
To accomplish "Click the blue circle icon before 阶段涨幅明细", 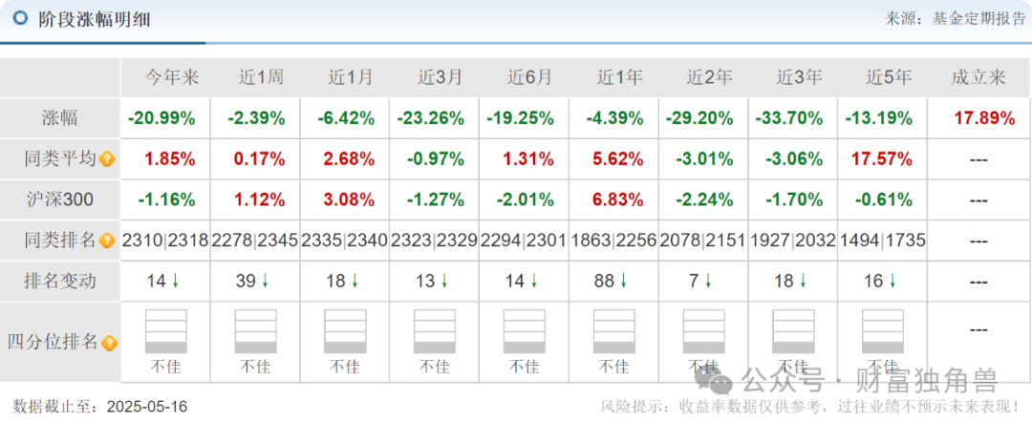I will (x=19, y=18).
